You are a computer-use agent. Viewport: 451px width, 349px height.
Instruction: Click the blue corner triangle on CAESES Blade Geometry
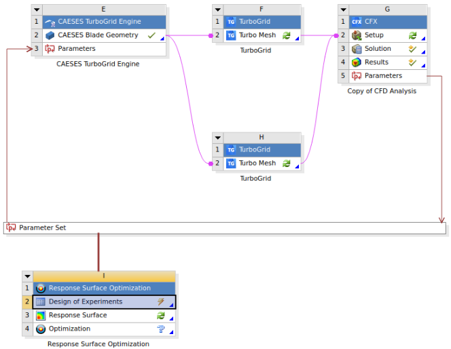(x=162, y=39)
